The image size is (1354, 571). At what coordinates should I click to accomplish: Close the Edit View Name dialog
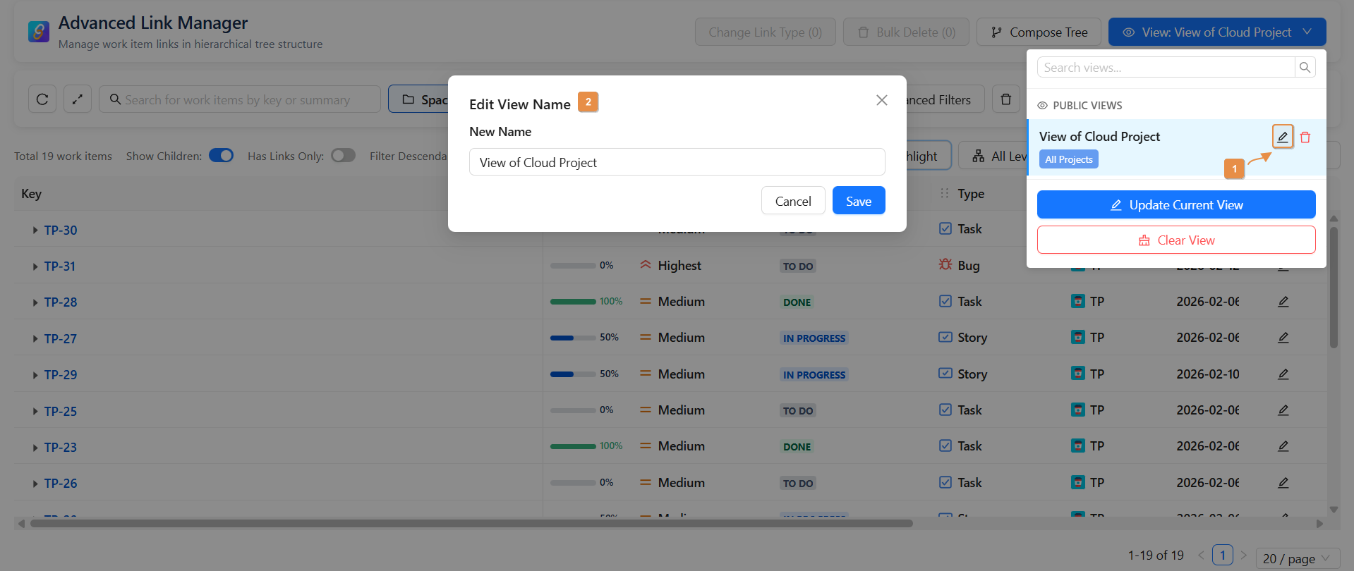tap(881, 100)
